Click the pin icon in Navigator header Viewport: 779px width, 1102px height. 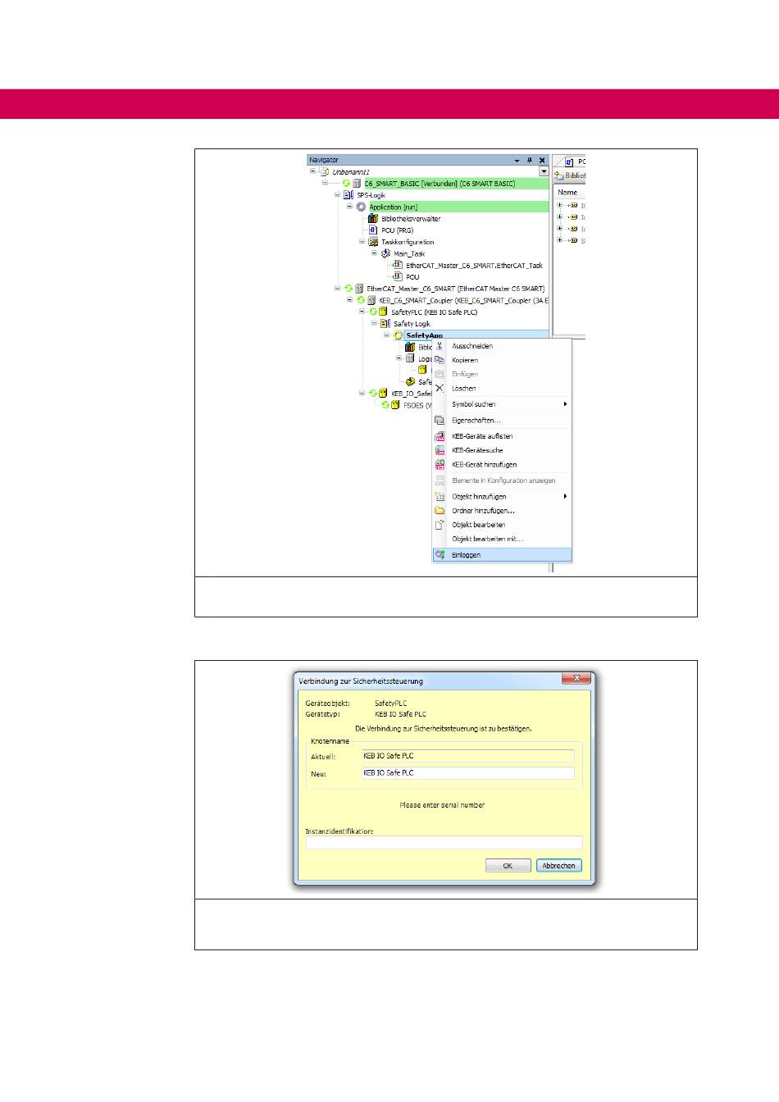pos(530,161)
